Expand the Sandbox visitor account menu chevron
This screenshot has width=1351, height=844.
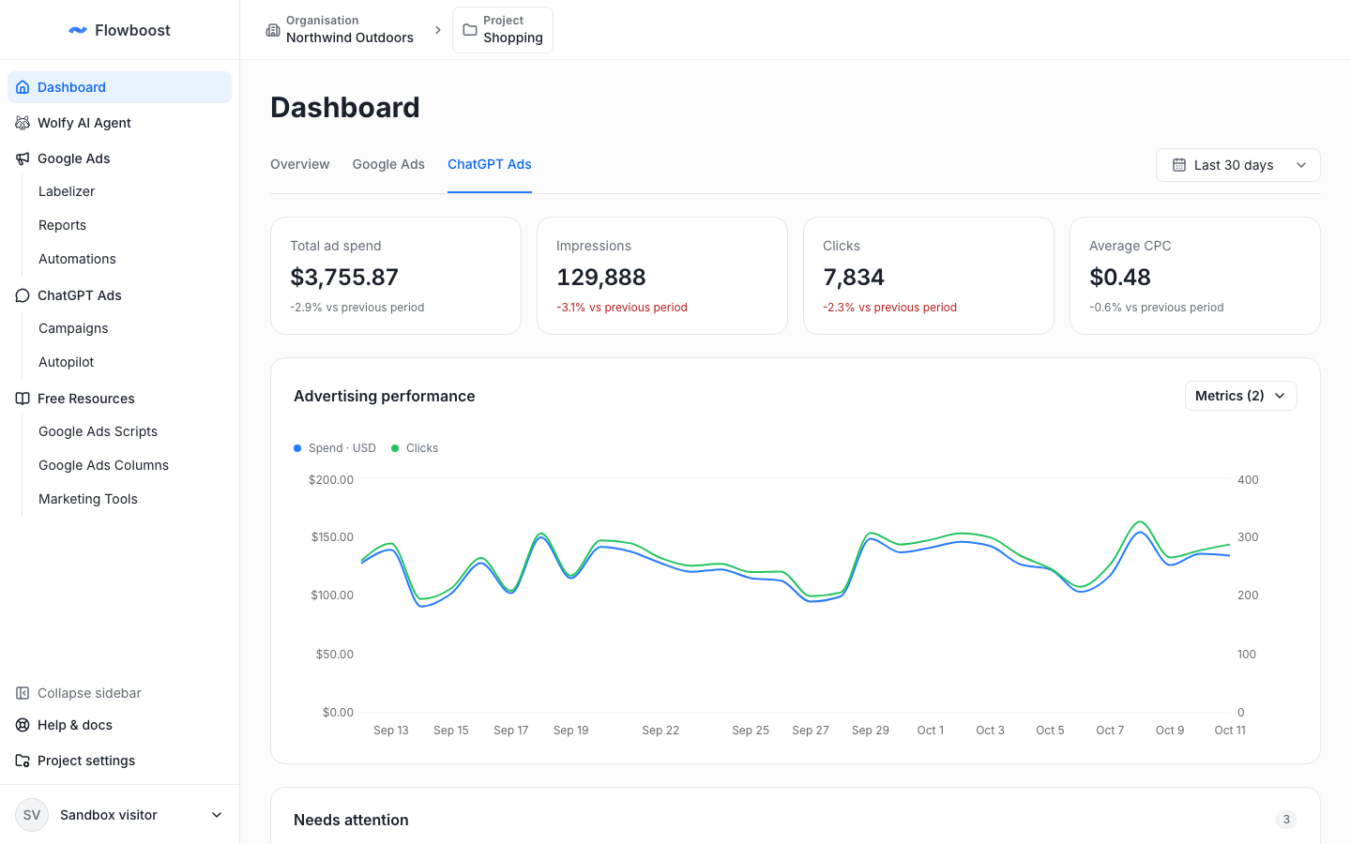[x=217, y=815]
